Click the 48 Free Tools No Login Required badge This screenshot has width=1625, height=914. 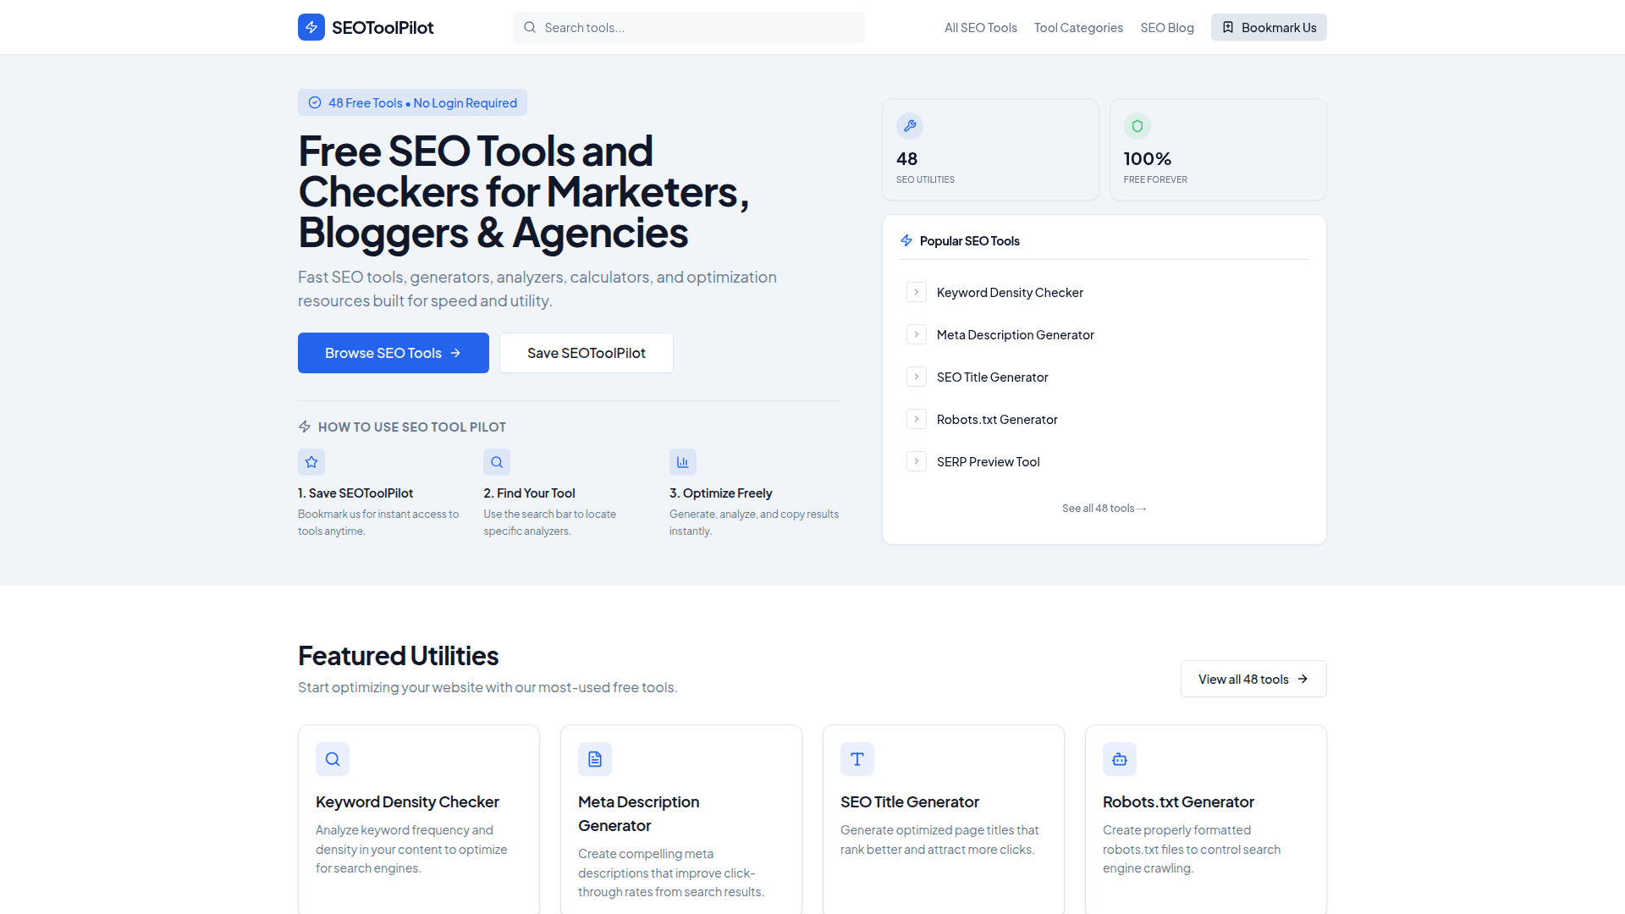[412, 102]
